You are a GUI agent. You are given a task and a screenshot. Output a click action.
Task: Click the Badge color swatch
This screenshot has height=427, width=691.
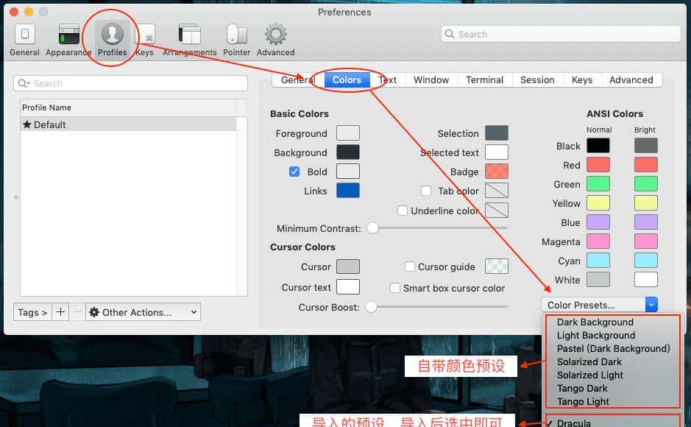[x=497, y=172]
